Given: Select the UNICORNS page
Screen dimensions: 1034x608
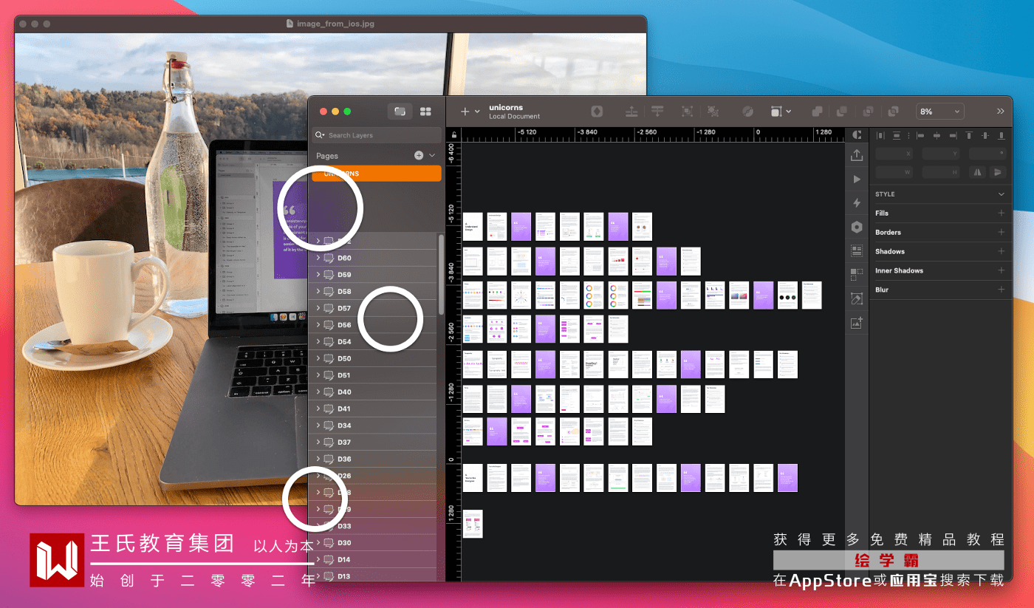Looking at the screenshot, I should pyautogui.click(x=377, y=174).
